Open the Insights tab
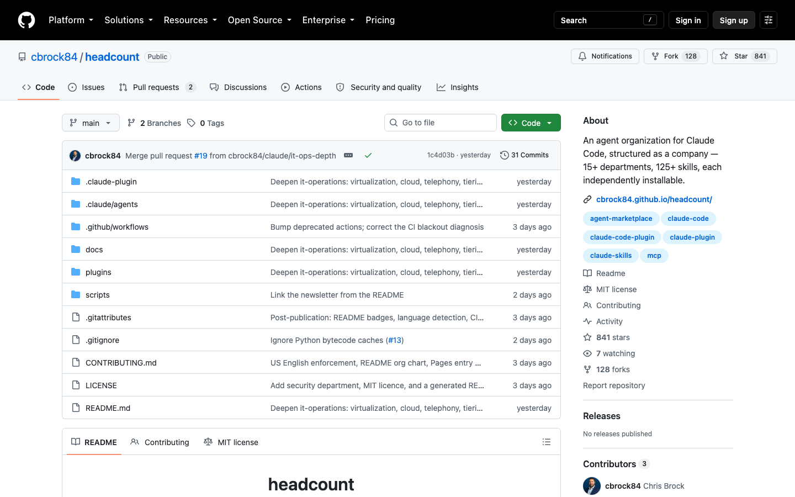The height and width of the screenshot is (497, 795). [458, 87]
